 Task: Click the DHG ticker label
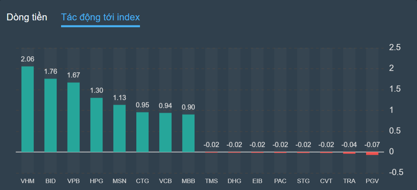(234, 181)
